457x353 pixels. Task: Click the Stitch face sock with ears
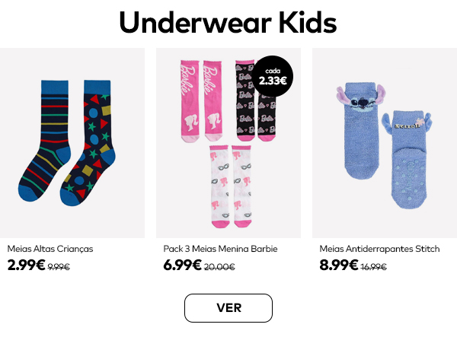(361, 130)
